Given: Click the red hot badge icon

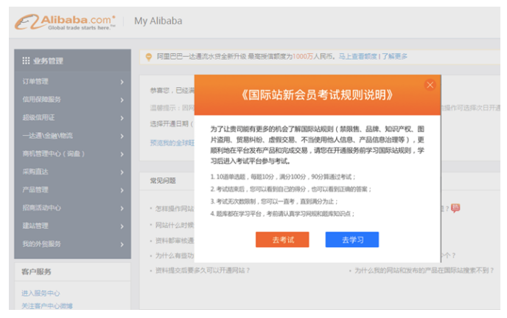Looking at the screenshot, I should 455,208.
